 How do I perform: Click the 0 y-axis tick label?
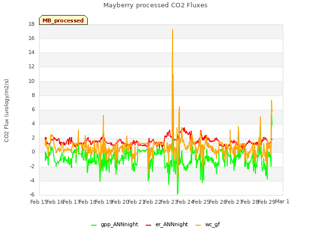click(x=33, y=152)
